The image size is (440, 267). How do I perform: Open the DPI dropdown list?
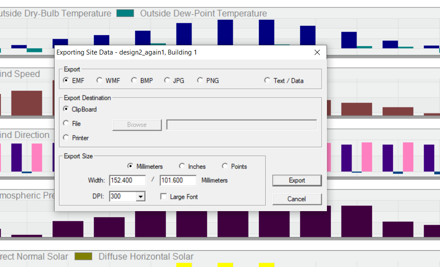141,197
